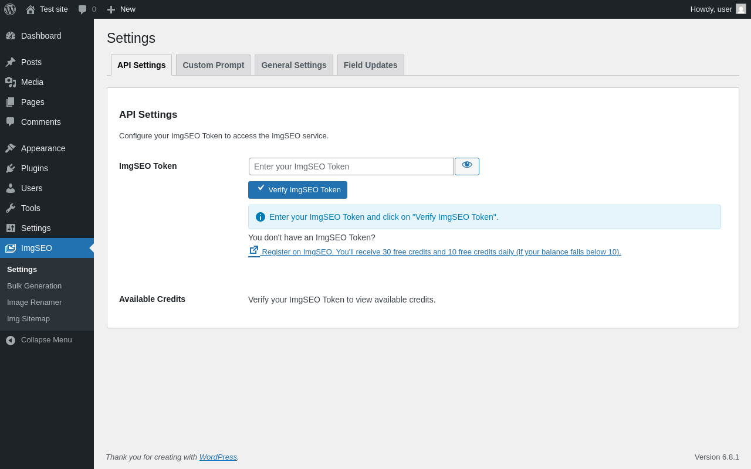Open Posts menu label
The image size is (751, 469).
pyautogui.click(x=31, y=62)
